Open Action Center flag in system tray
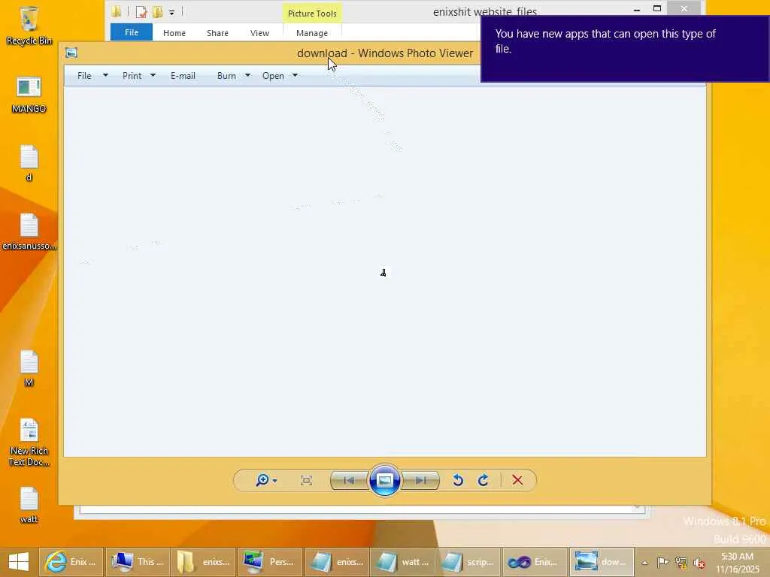The height and width of the screenshot is (577, 770). point(662,562)
